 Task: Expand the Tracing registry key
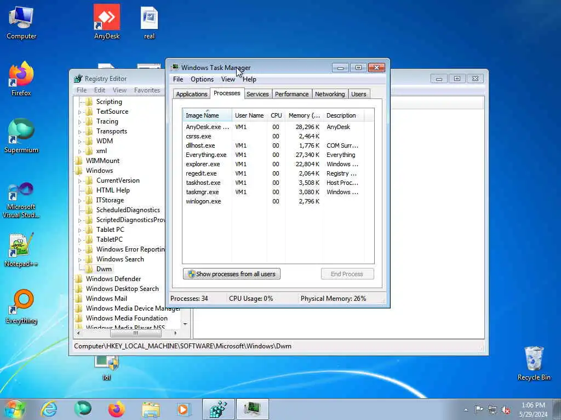[79, 122]
